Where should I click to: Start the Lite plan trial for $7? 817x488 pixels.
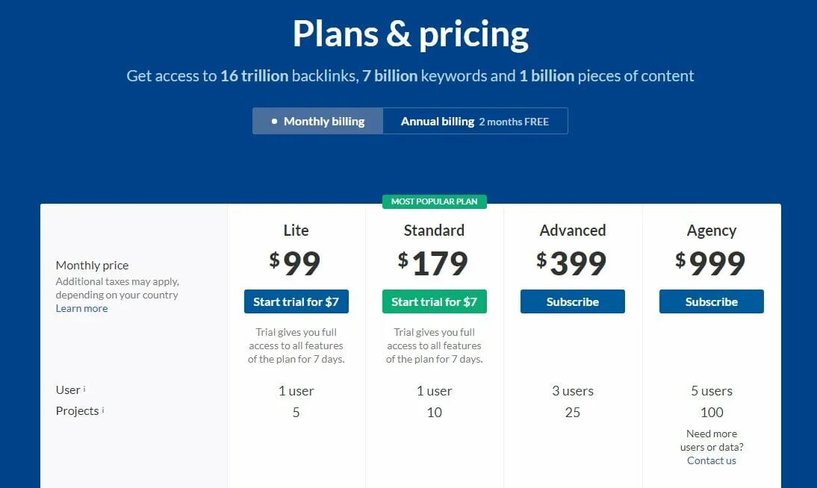pos(296,301)
